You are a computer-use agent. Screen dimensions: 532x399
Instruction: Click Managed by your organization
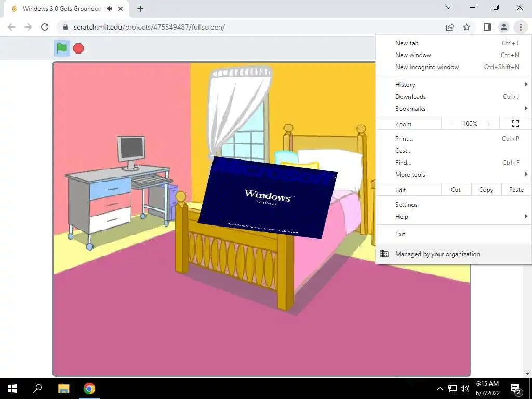[454, 254]
